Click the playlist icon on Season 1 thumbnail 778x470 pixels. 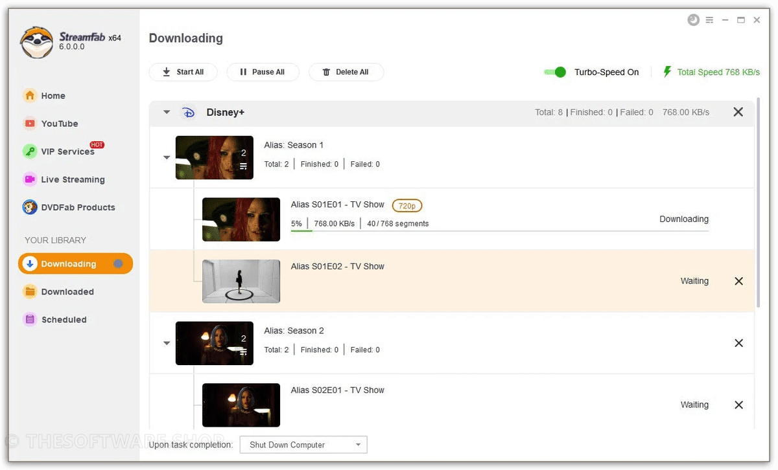pos(243,166)
